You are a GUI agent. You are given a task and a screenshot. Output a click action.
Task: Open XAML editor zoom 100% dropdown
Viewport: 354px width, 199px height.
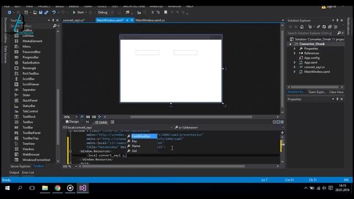pos(76,166)
